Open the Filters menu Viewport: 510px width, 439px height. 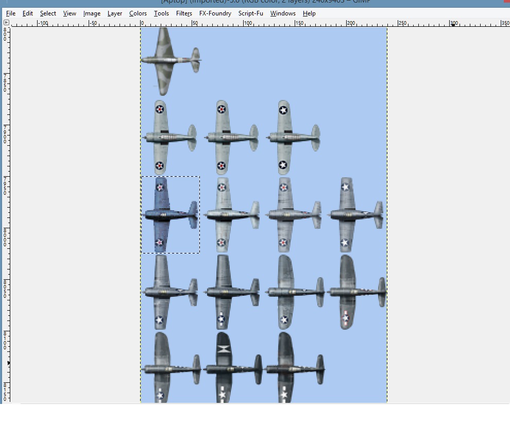coord(184,13)
